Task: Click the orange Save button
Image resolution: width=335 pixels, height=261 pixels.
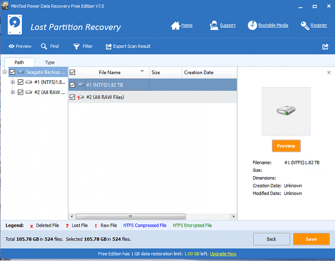Action: (311, 239)
